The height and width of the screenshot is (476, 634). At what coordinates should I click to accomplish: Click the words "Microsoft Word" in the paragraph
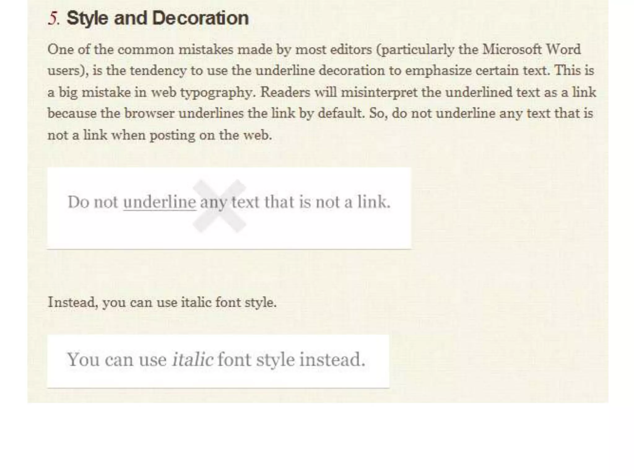point(531,49)
